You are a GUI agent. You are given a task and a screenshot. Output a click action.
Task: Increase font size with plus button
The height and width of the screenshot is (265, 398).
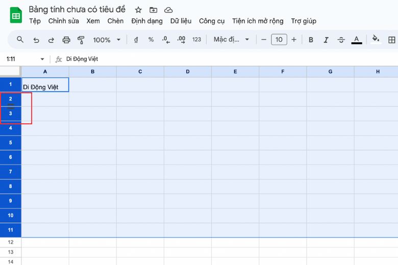click(294, 40)
